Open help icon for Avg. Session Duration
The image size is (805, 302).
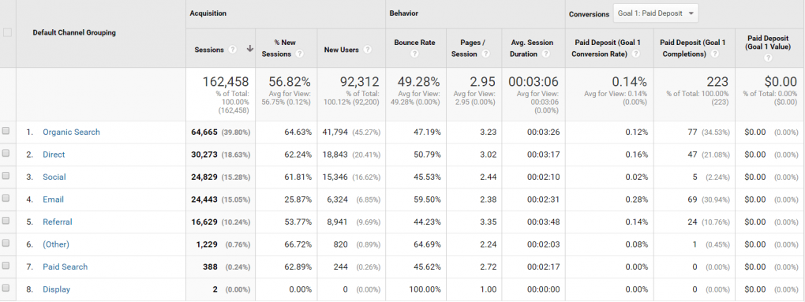coord(546,54)
